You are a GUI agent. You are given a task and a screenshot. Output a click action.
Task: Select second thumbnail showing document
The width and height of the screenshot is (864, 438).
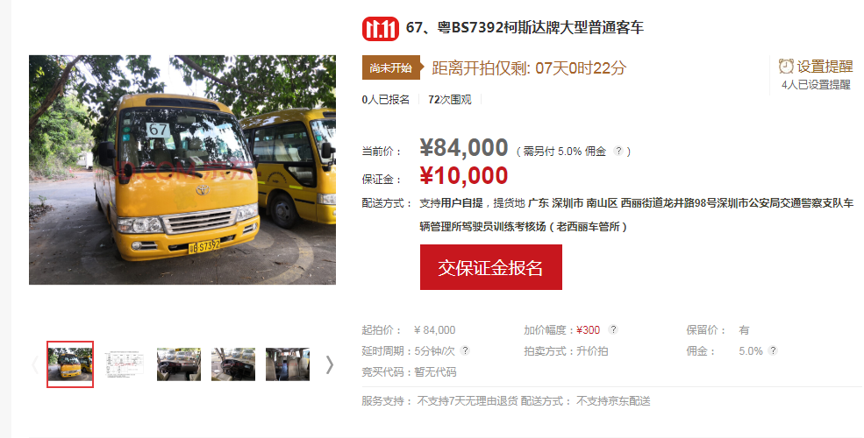click(x=124, y=364)
